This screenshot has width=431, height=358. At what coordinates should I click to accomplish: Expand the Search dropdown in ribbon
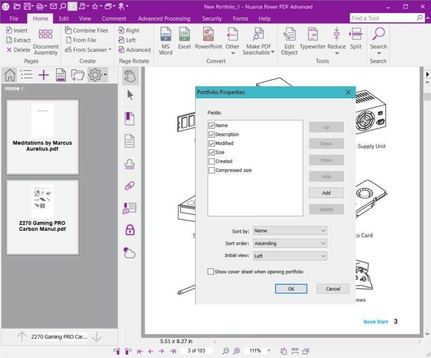point(379,53)
